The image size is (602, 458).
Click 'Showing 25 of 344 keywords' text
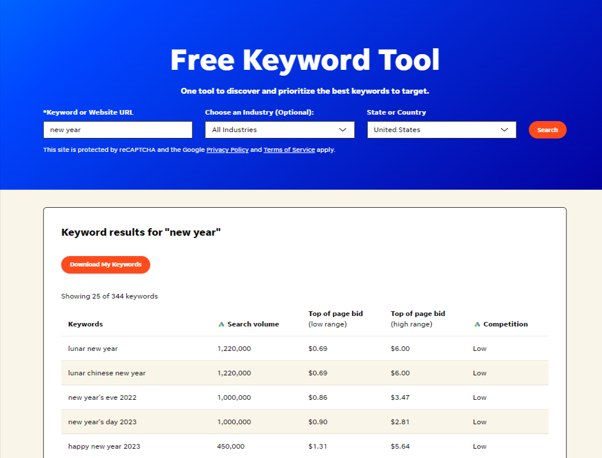[x=109, y=296]
